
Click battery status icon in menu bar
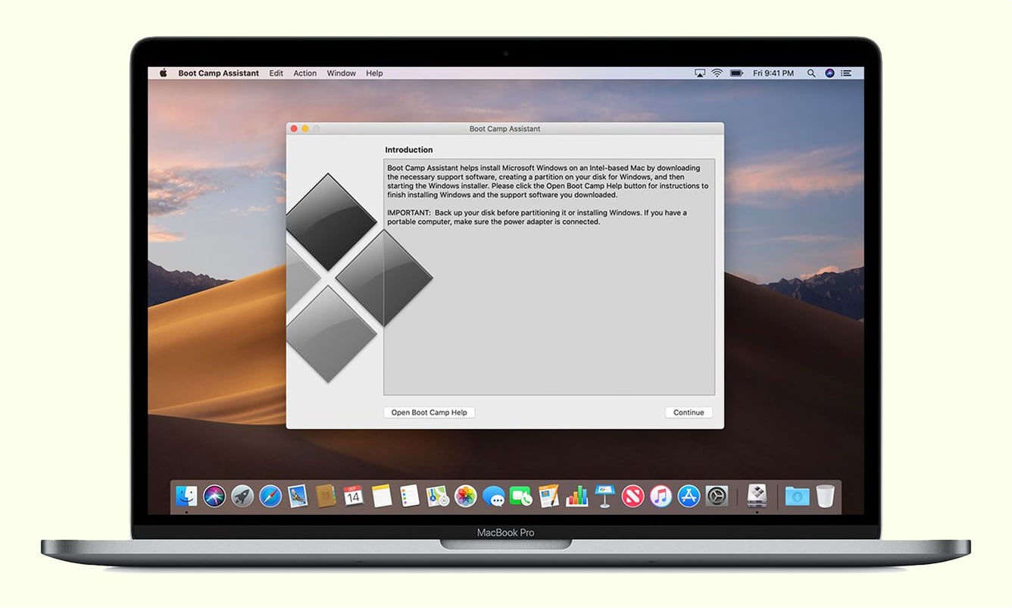[736, 74]
